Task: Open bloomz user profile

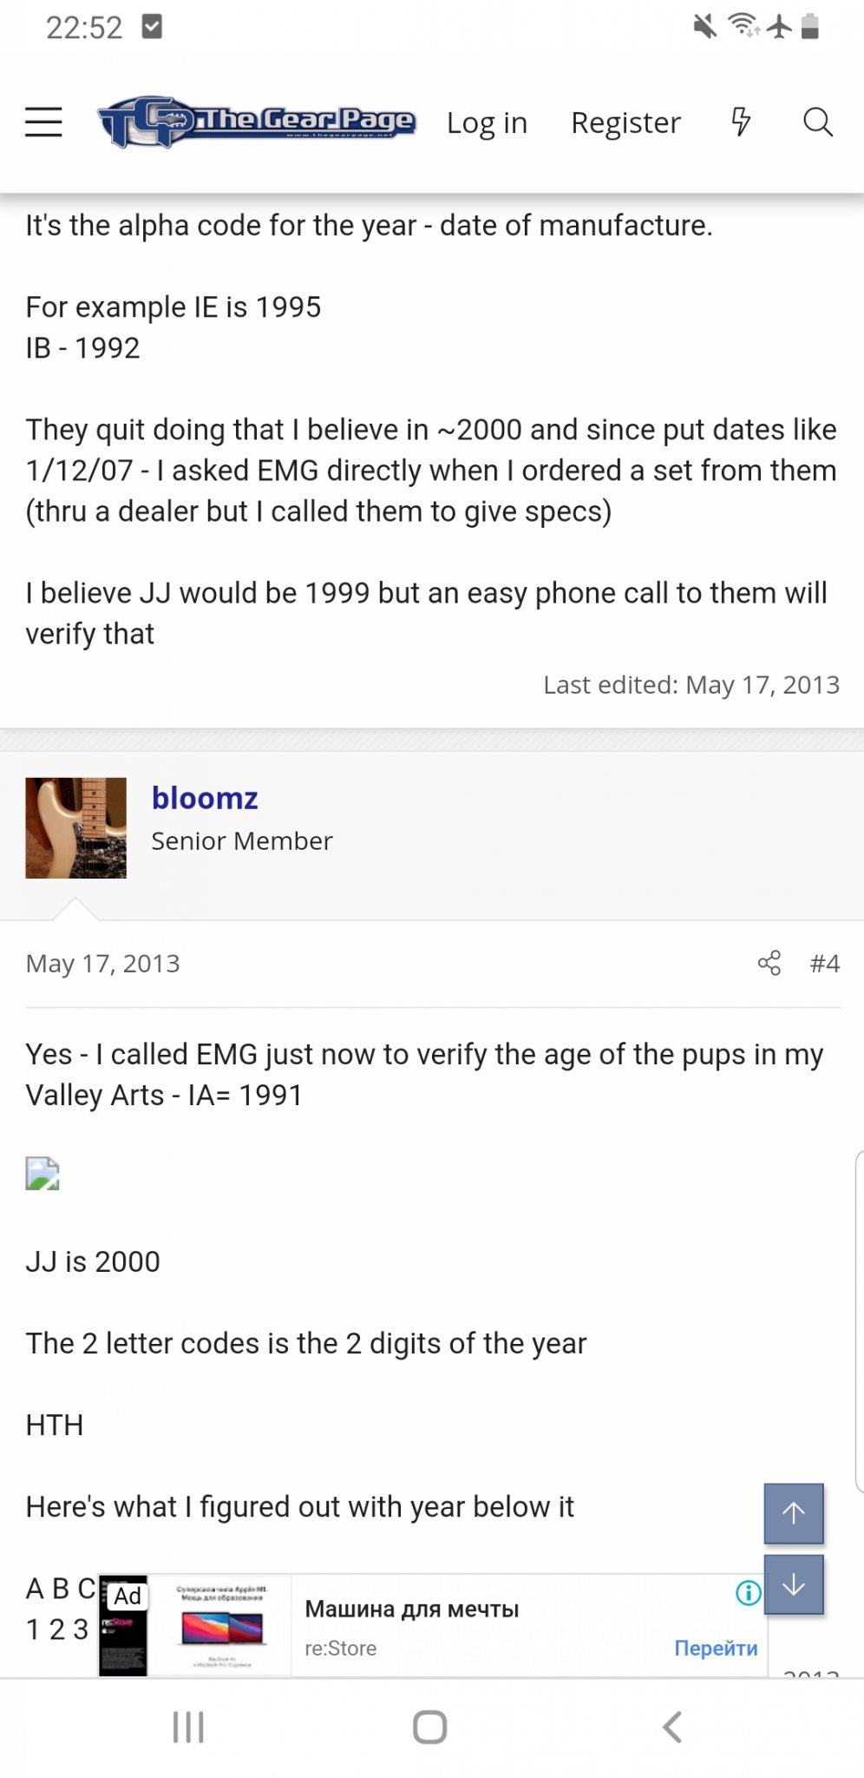Action: pos(205,798)
